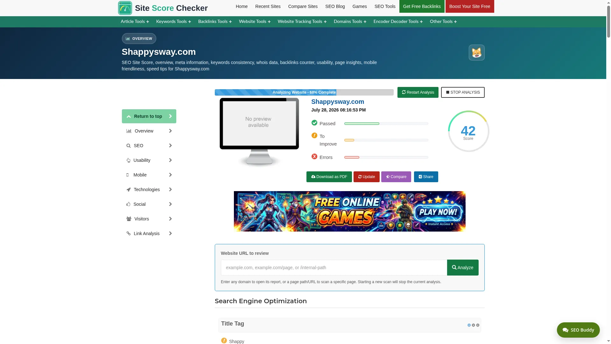The width and height of the screenshot is (611, 344).
Task: Select the orange To Improve warning icon
Action: point(314,136)
